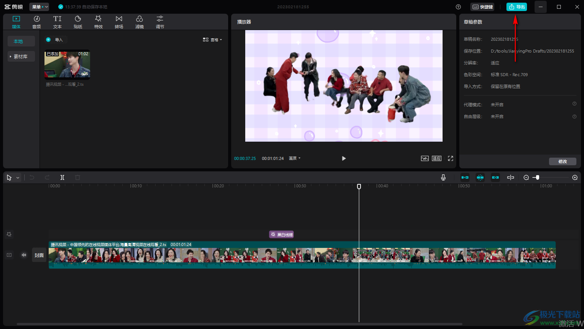The width and height of the screenshot is (584, 329).
Task: Switch to the 音频 audio tab
Action: (x=36, y=22)
